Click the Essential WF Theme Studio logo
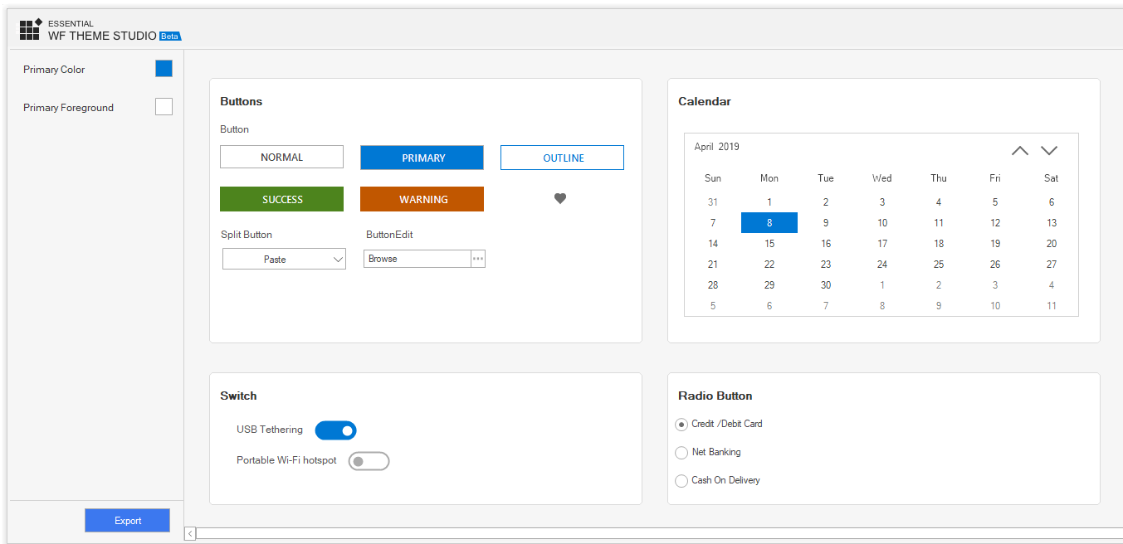Viewport: 1123px width, 544px height. tap(31, 30)
